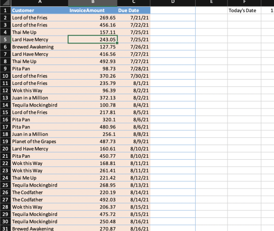Select the Today's Date label cell
The height and width of the screenshot is (231, 274).
coord(244,10)
